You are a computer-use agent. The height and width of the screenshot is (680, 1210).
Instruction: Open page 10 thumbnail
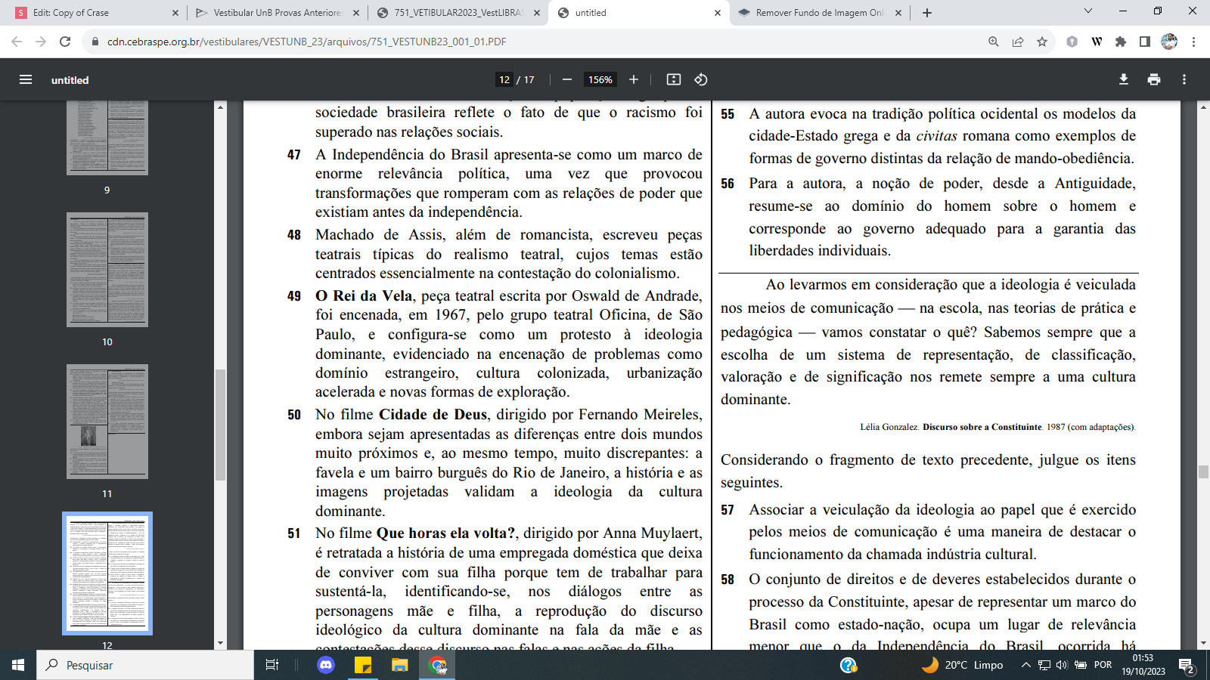(107, 270)
